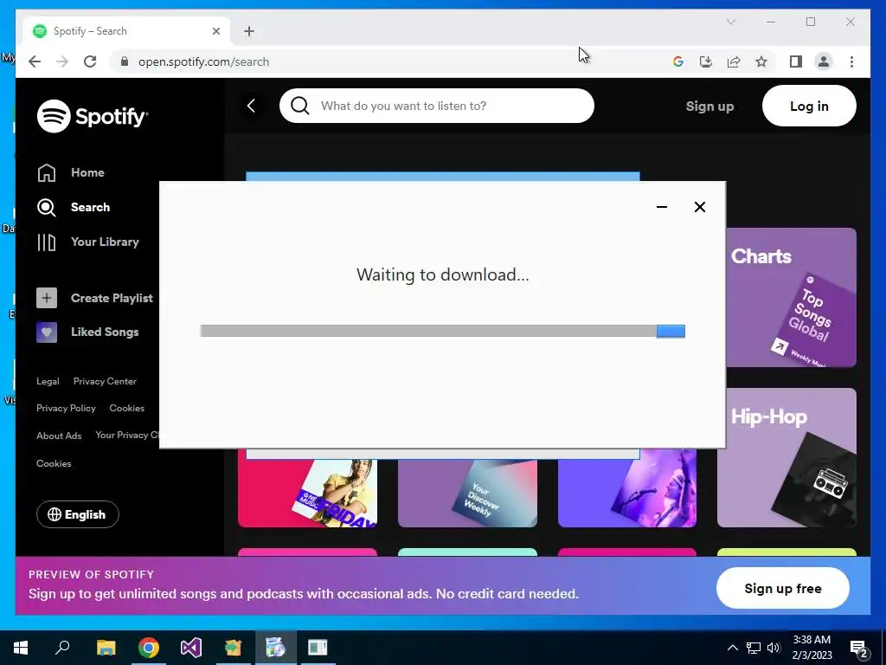Click the Spotify logo in sidebar
The width and height of the screenshot is (886, 665).
click(x=93, y=117)
